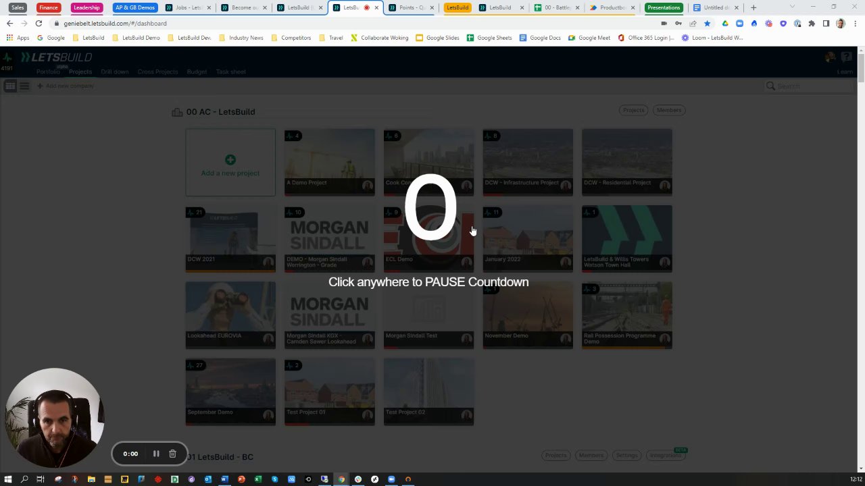This screenshot has height=486, width=865.
Task: Open Rail Possession Programme Demo project
Action: (627, 315)
